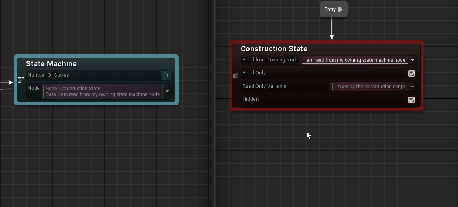Select the State Machine node title

pyautogui.click(x=51, y=64)
